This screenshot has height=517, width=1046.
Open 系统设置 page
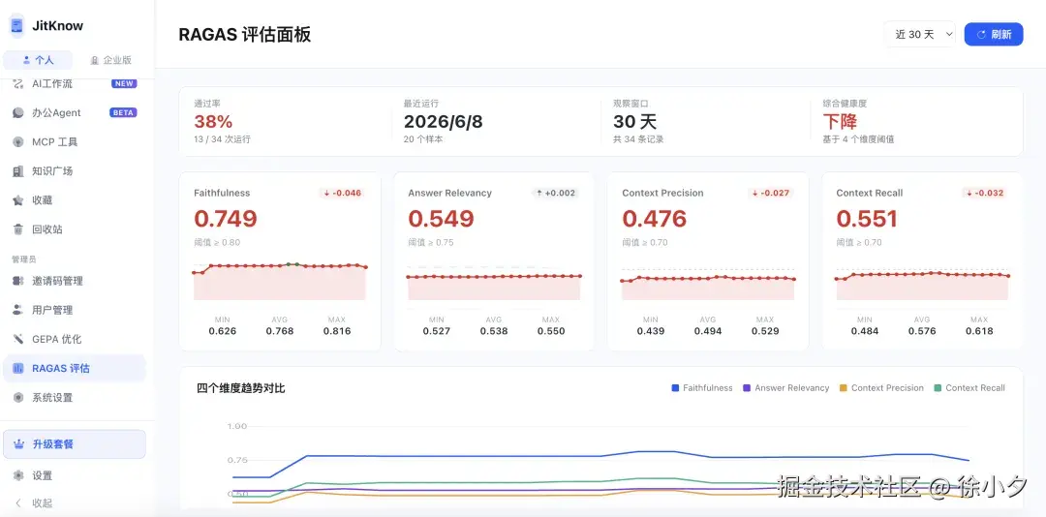click(75, 398)
